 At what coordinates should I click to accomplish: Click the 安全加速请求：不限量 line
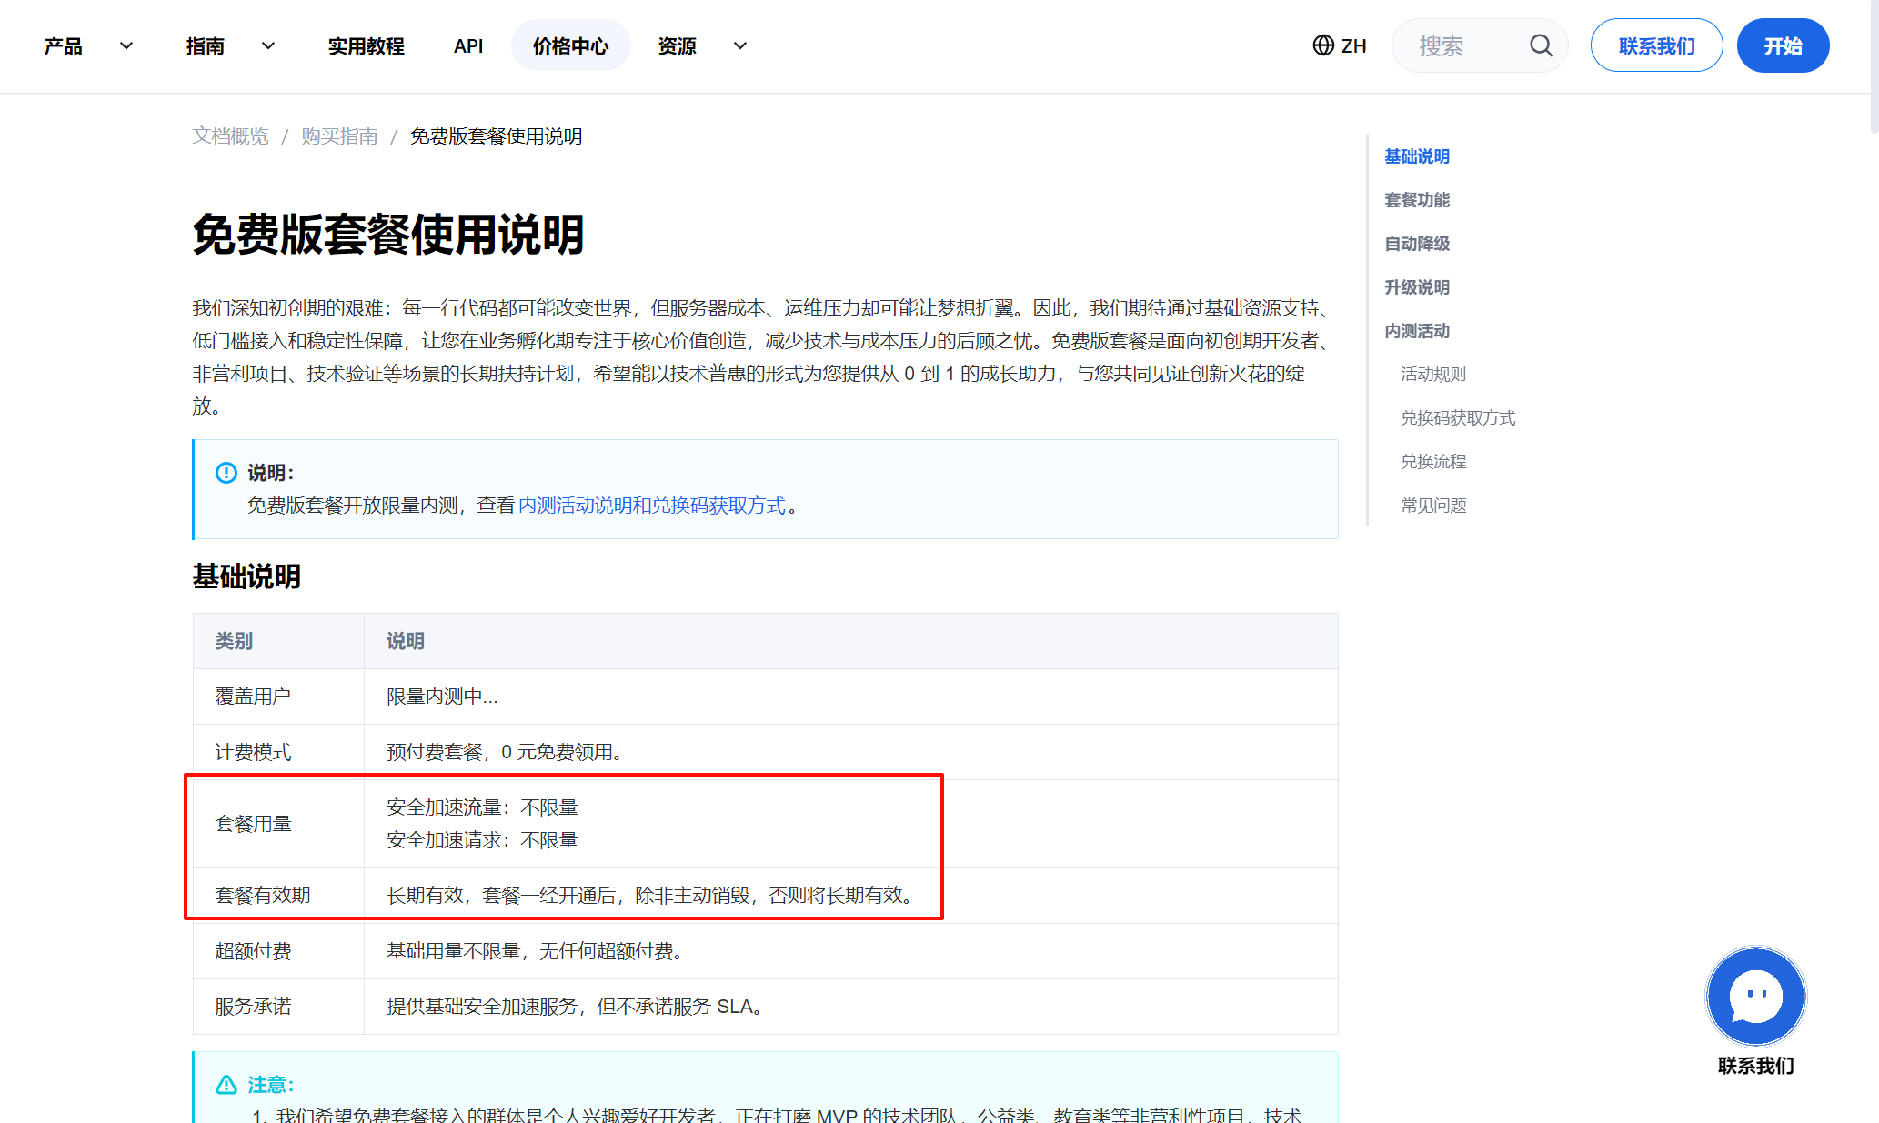pos(482,840)
